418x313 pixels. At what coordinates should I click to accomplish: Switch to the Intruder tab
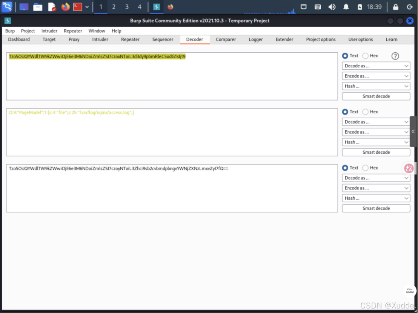pyautogui.click(x=100, y=40)
